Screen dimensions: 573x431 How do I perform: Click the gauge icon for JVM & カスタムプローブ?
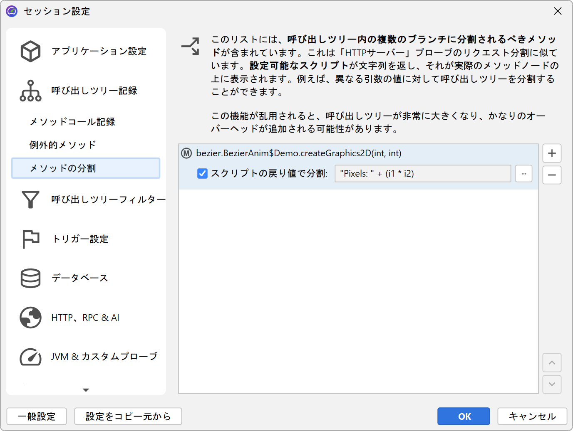(x=30, y=357)
